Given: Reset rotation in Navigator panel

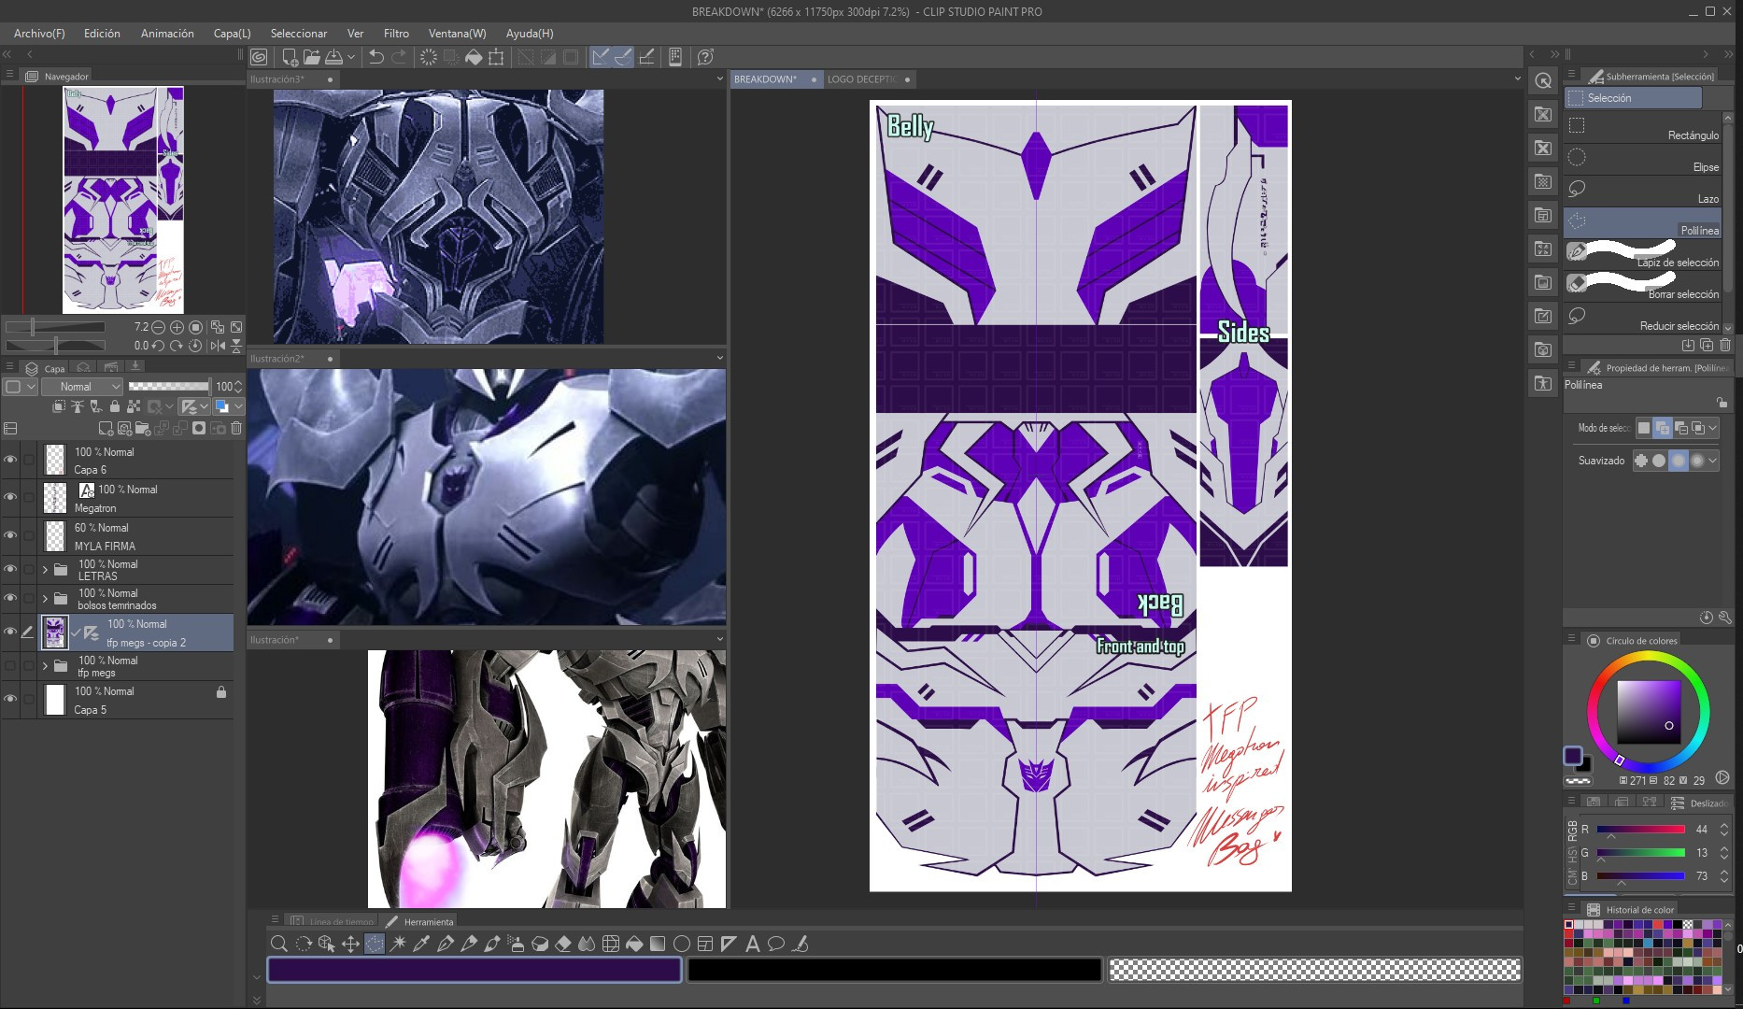Looking at the screenshot, I should 195,346.
